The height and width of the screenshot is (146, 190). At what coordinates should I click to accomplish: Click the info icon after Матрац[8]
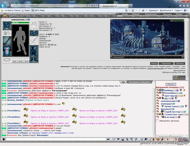click(x=173, y=109)
